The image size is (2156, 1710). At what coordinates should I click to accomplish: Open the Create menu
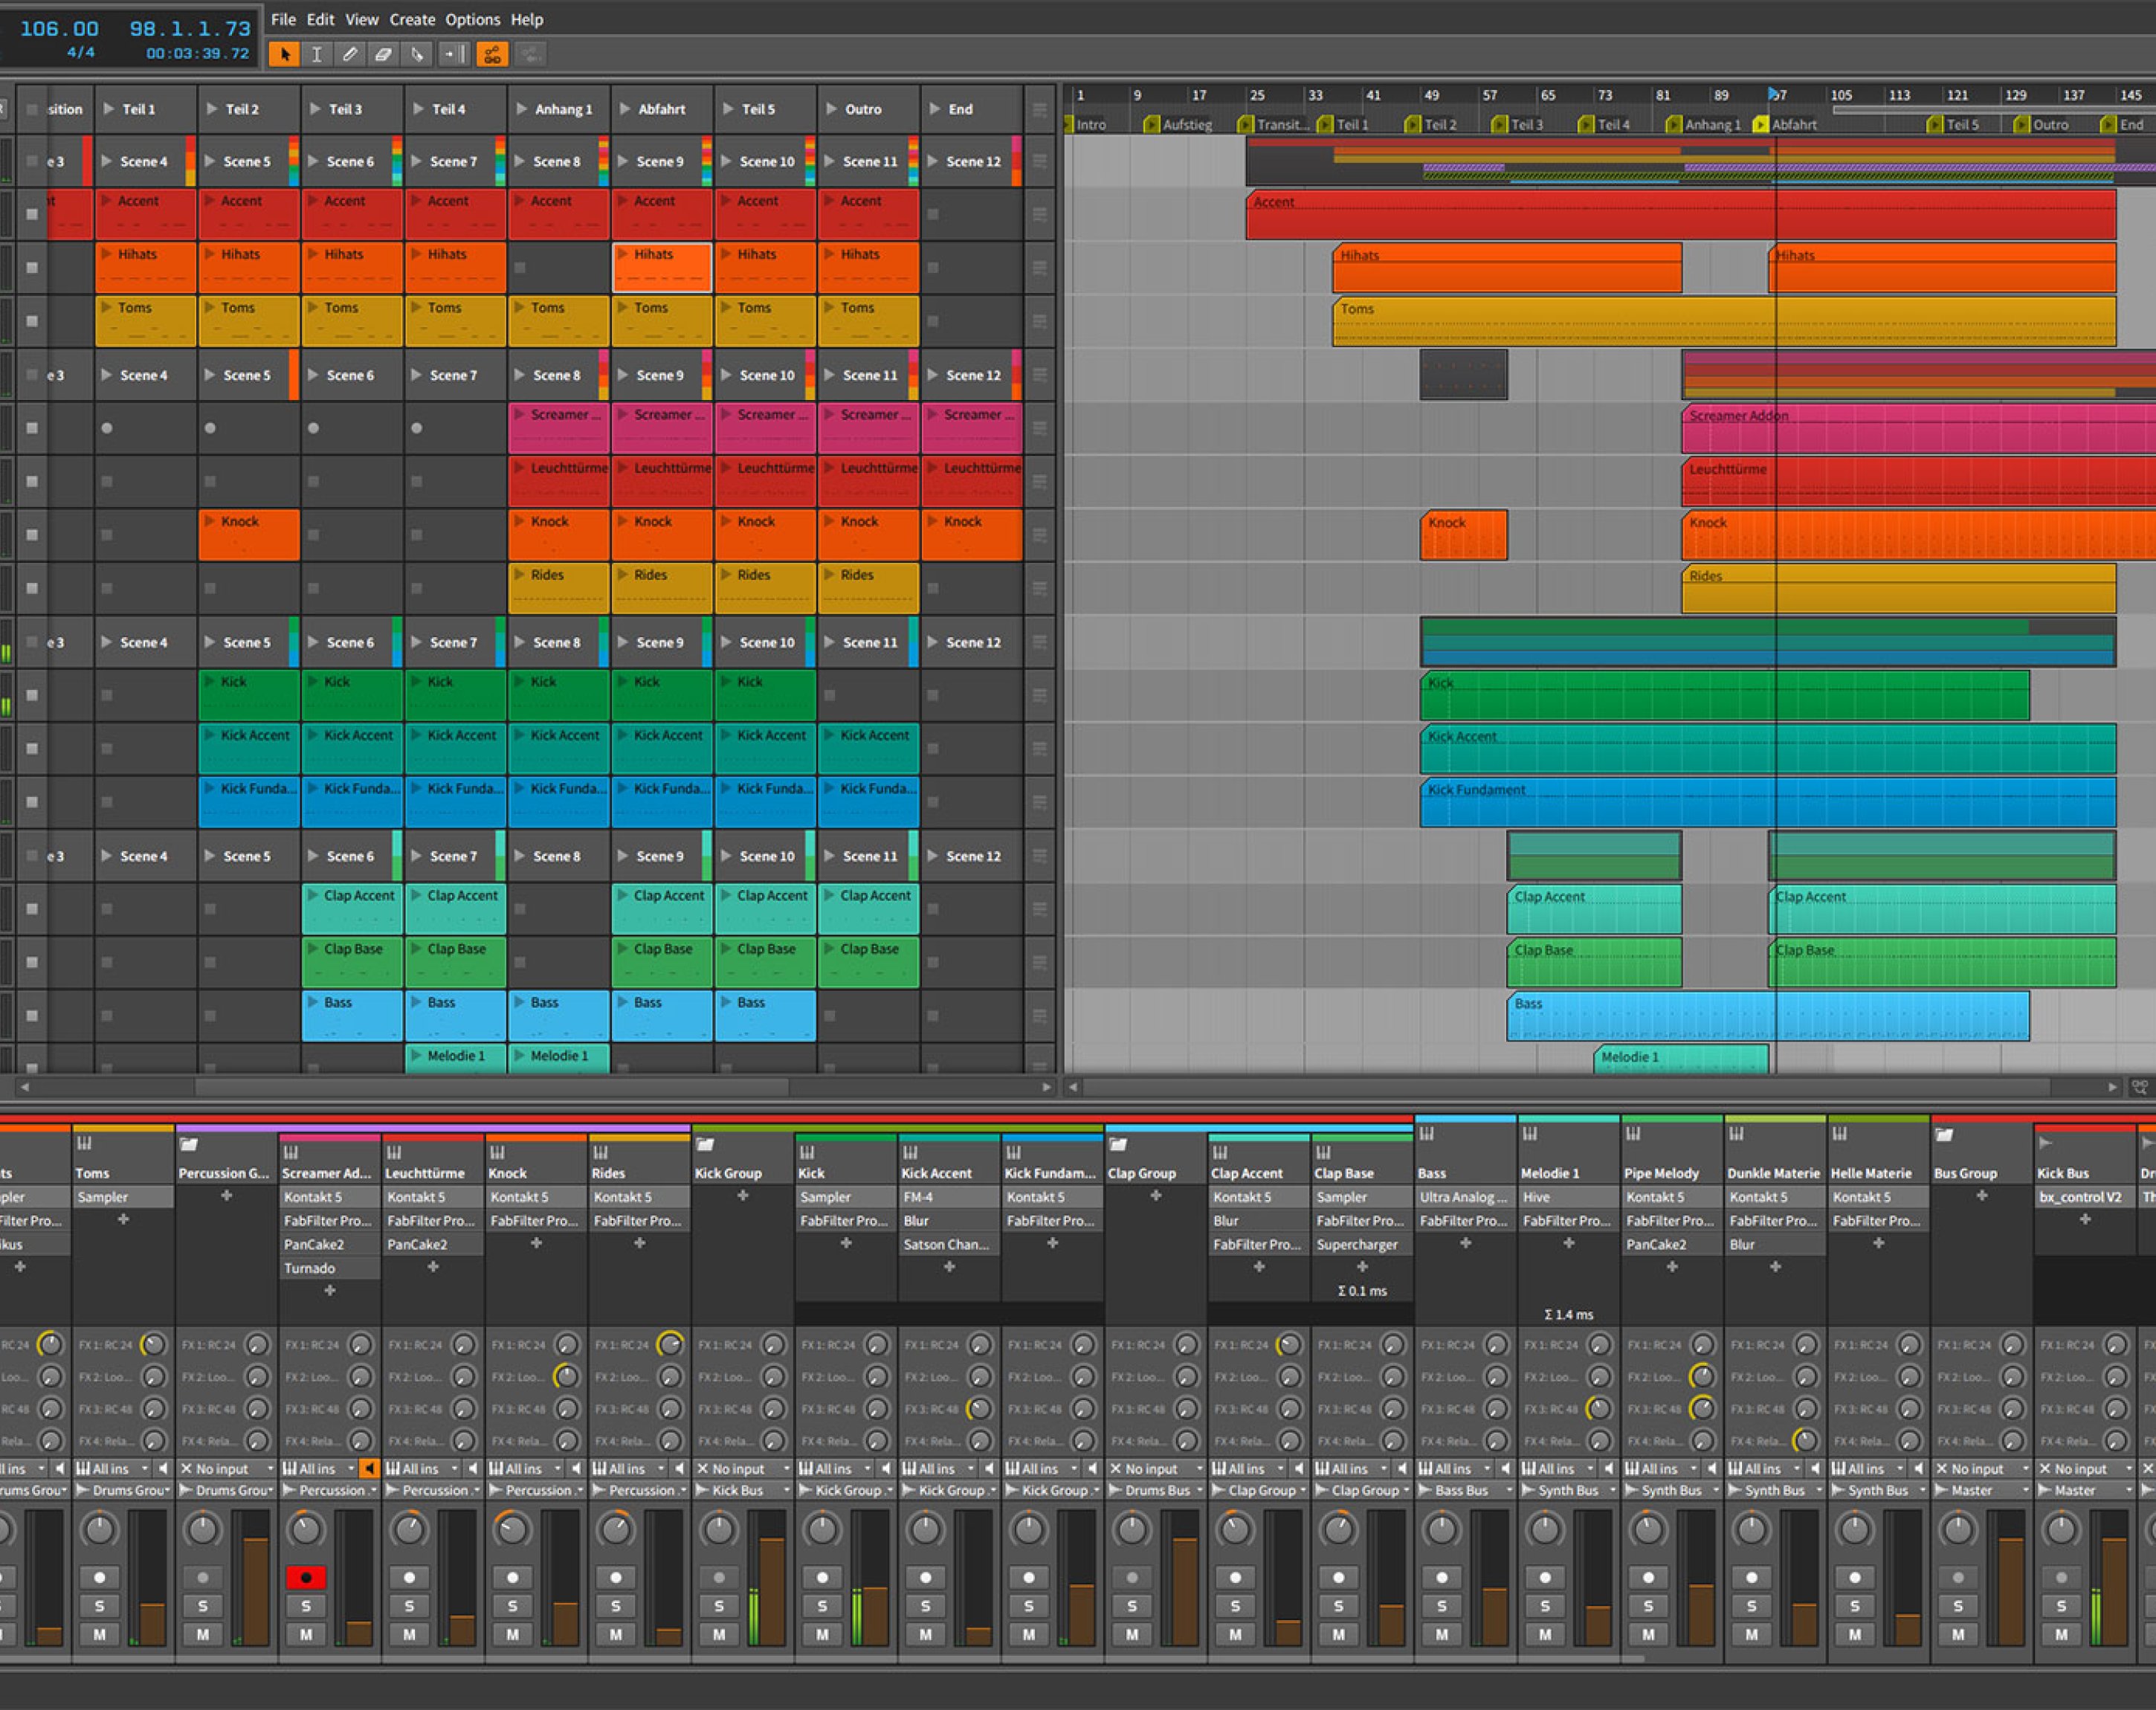coord(412,19)
